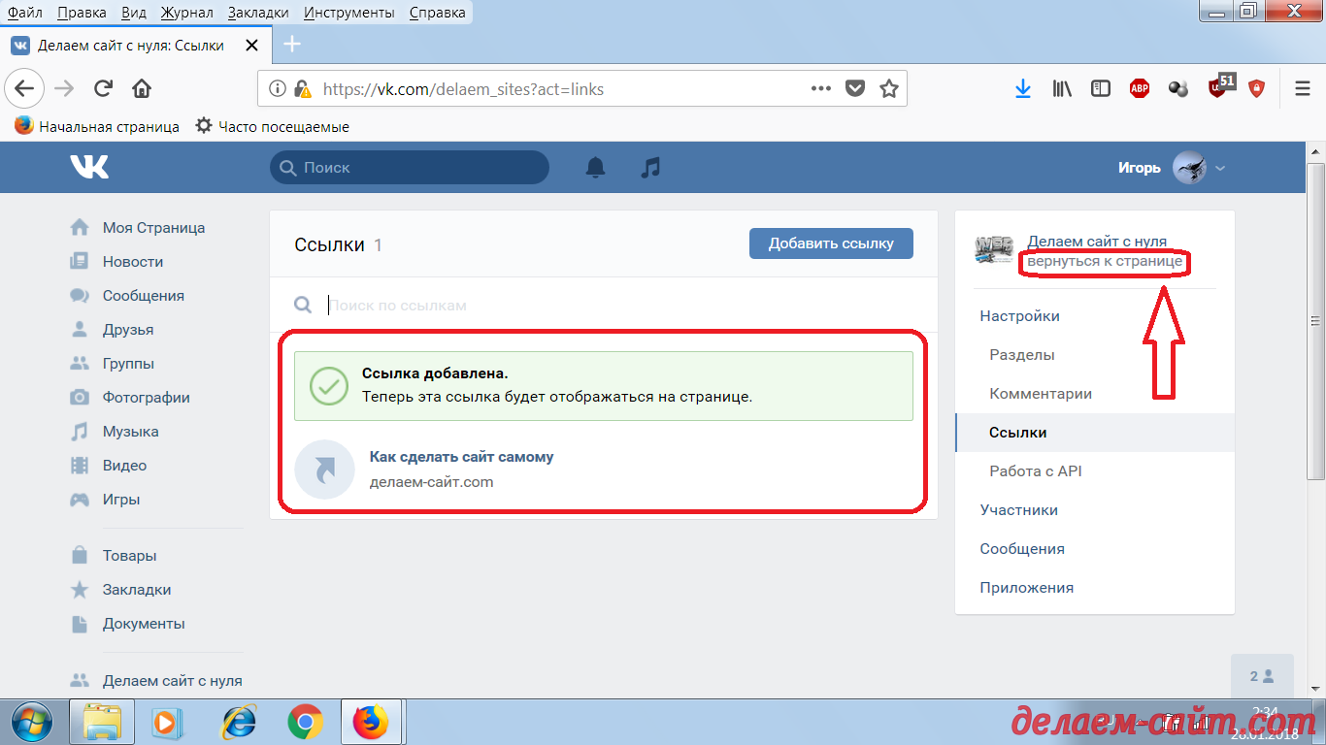This screenshot has height=745, width=1326.
Task: Open Сообщения in left sidebar menu
Action: 143,296
